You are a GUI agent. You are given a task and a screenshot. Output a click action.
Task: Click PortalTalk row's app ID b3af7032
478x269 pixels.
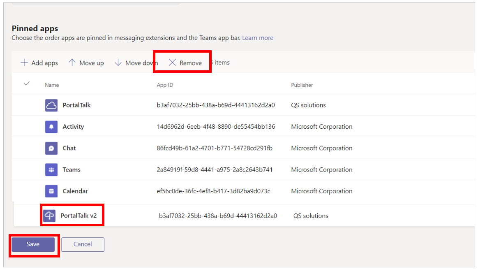[x=216, y=105]
